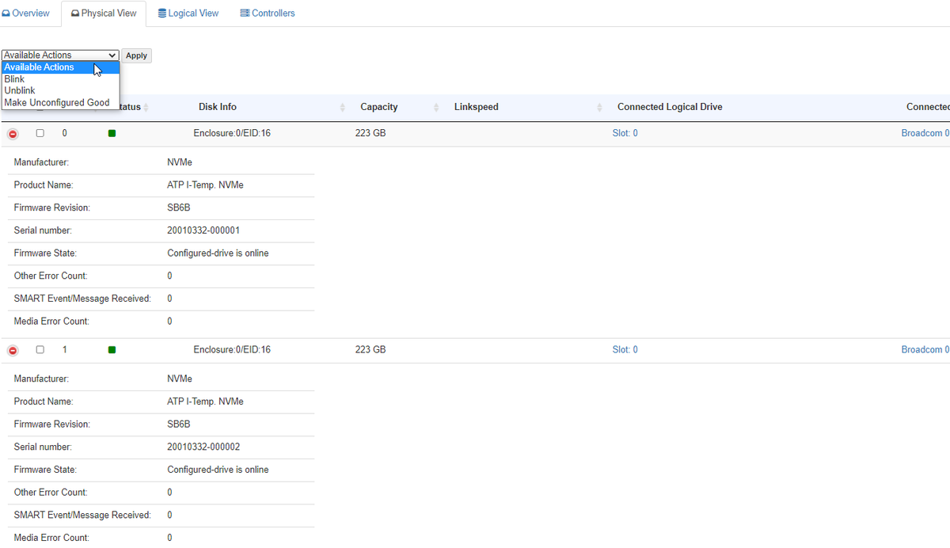
Task: Open the Available Actions combo box
Action: (x=60, y=55)
